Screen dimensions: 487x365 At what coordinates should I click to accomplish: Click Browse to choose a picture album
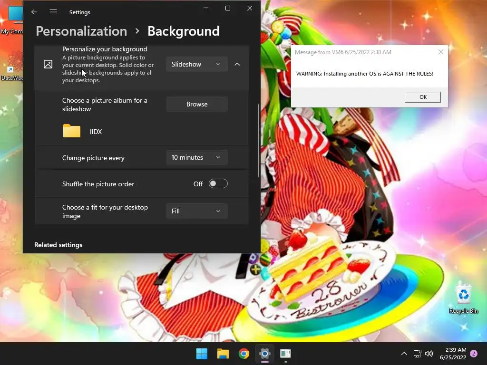(197, 104)
